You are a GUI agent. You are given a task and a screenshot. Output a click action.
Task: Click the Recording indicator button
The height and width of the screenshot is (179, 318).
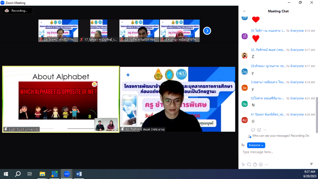click(17, 11)
